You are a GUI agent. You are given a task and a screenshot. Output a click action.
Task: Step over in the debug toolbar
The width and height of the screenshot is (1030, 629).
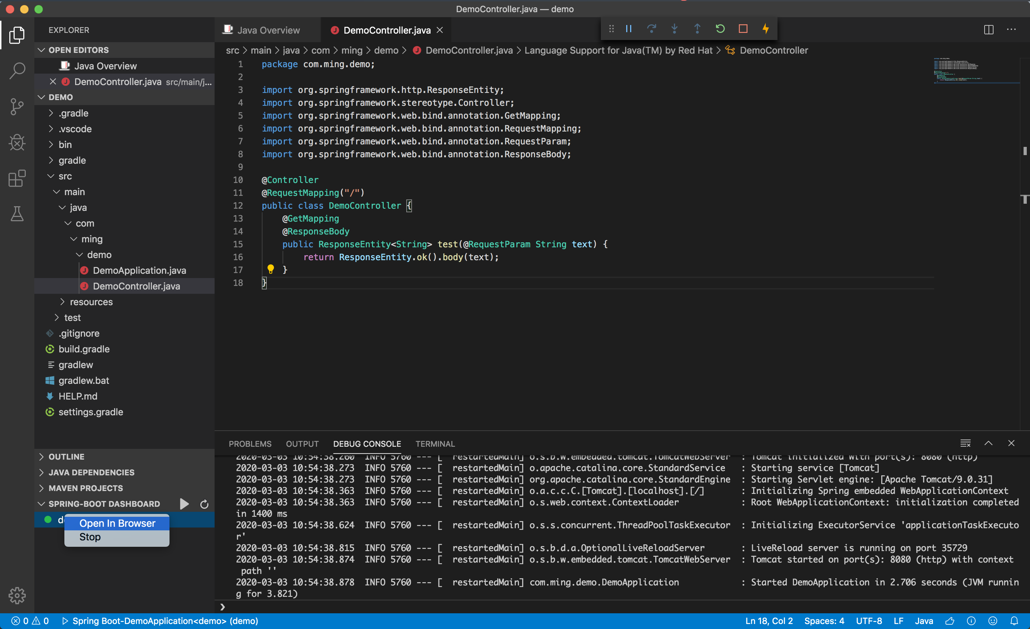[x=651, y=29]
